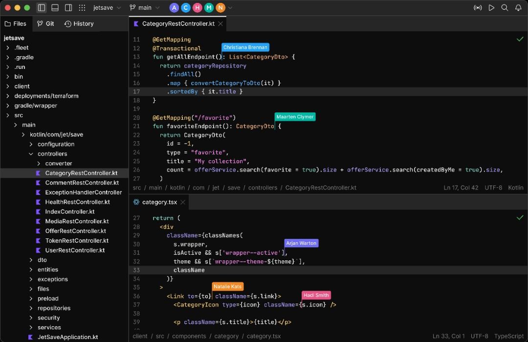Switch to the Git tab

[45, 23]
